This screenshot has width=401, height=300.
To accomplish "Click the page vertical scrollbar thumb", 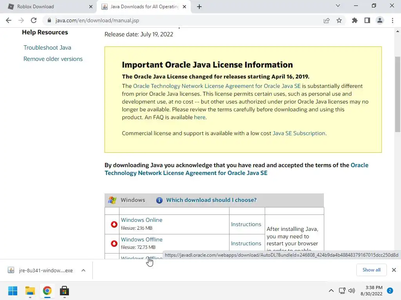I will click(397, 95).
